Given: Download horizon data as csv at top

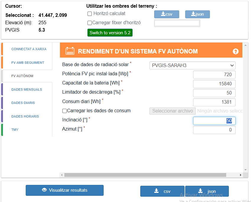Looking at the screenshot, I should 167,14.
